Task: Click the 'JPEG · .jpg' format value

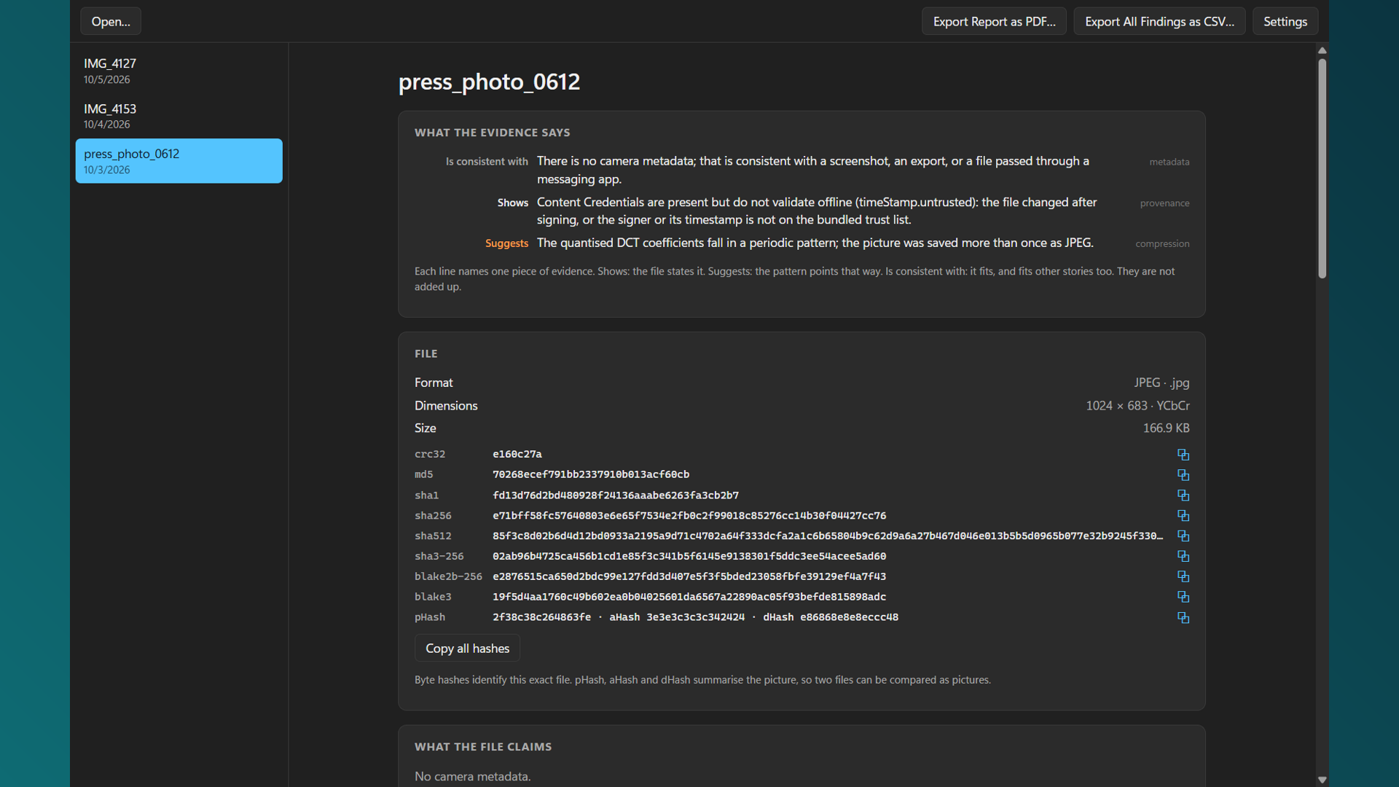Action: 1161,383
